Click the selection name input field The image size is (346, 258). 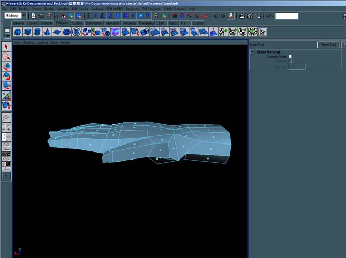click(x=287, y=16)
